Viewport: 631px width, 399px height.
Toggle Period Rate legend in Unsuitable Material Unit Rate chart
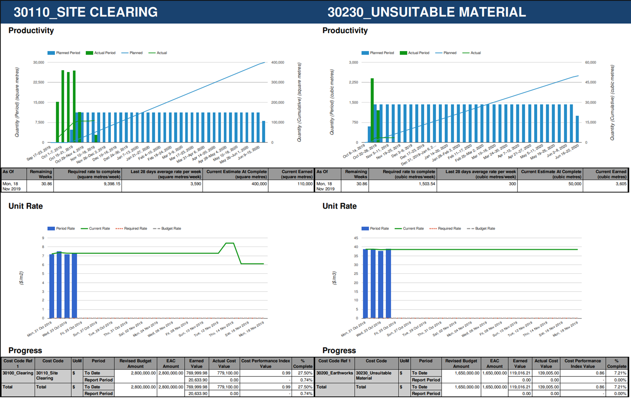tap(375, 229)
